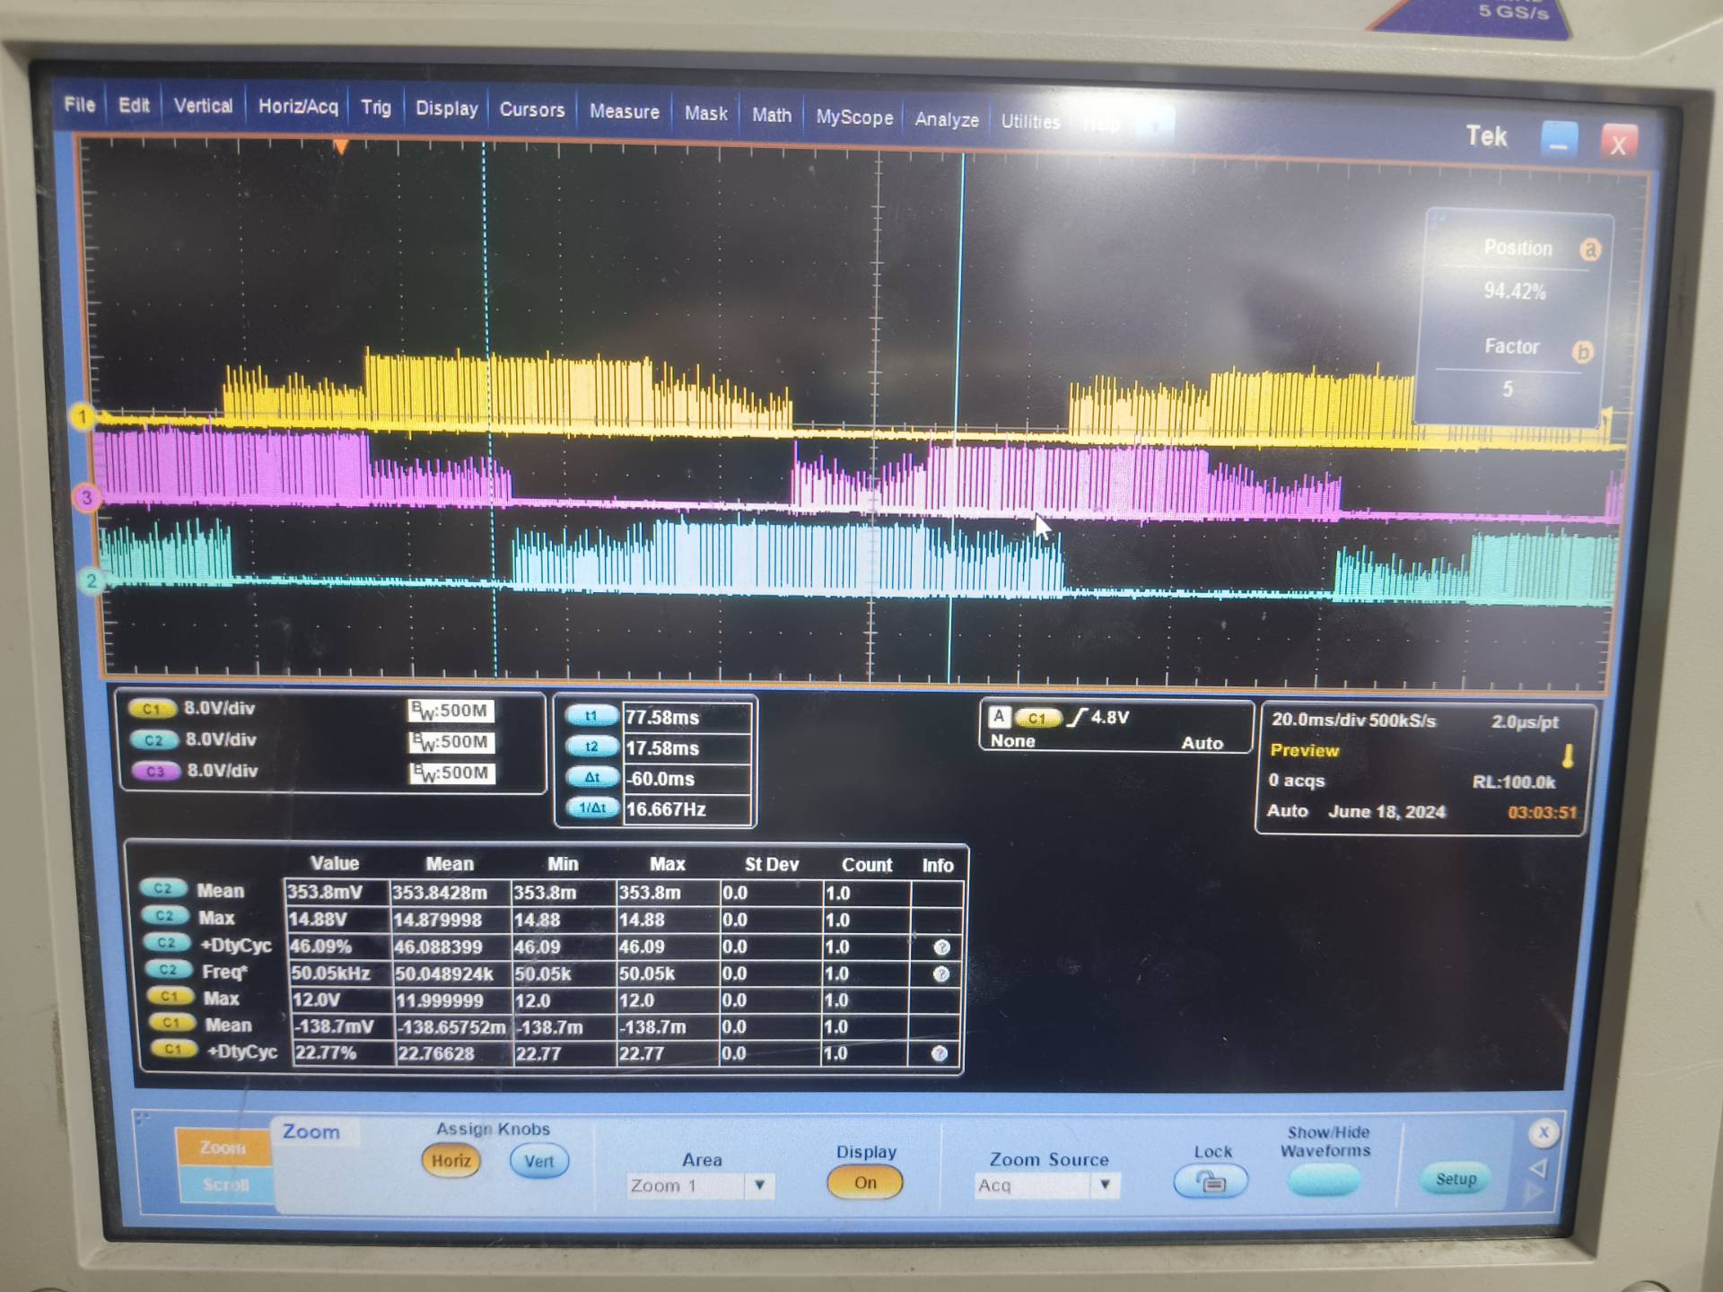Click the t1 cursor readout badge
The width and height of the screenshot is (1723, 1292).
point(590,716)
